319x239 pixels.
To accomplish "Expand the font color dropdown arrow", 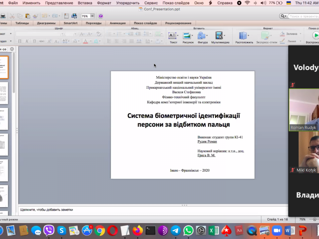I will coord(90,41).
